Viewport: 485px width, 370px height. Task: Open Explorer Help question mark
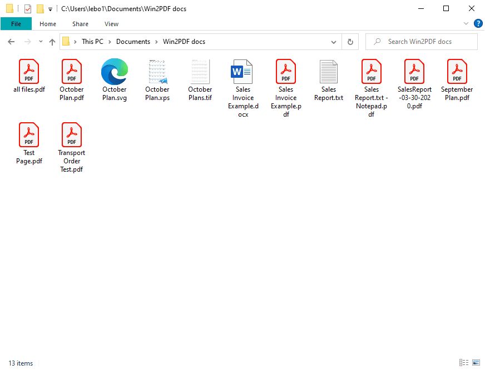pos(478,23)
